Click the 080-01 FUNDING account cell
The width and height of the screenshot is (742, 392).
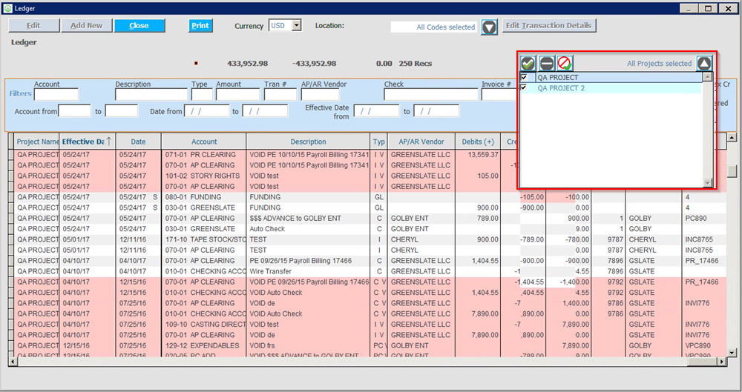204,197
